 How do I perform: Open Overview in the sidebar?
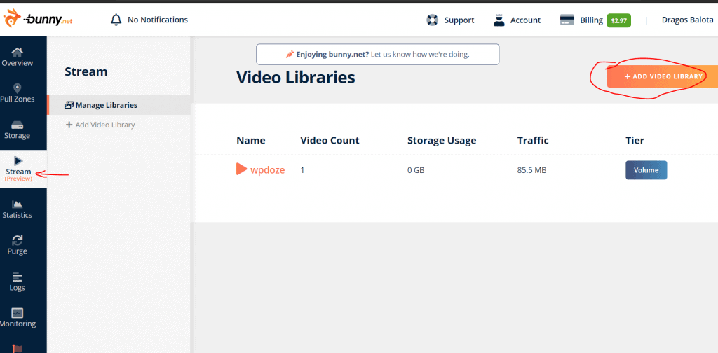[18, 57]
